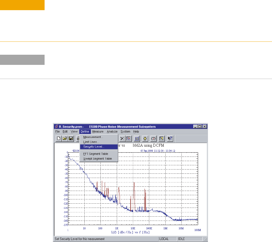Minimize the E5500 window
This screenshot has height=242, width=272.
coord(195,127)
